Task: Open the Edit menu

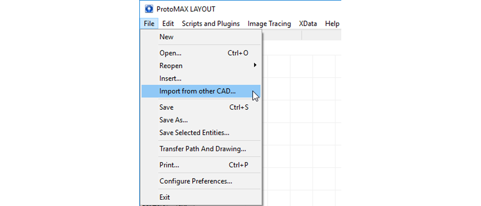Action: coord(168,24)
